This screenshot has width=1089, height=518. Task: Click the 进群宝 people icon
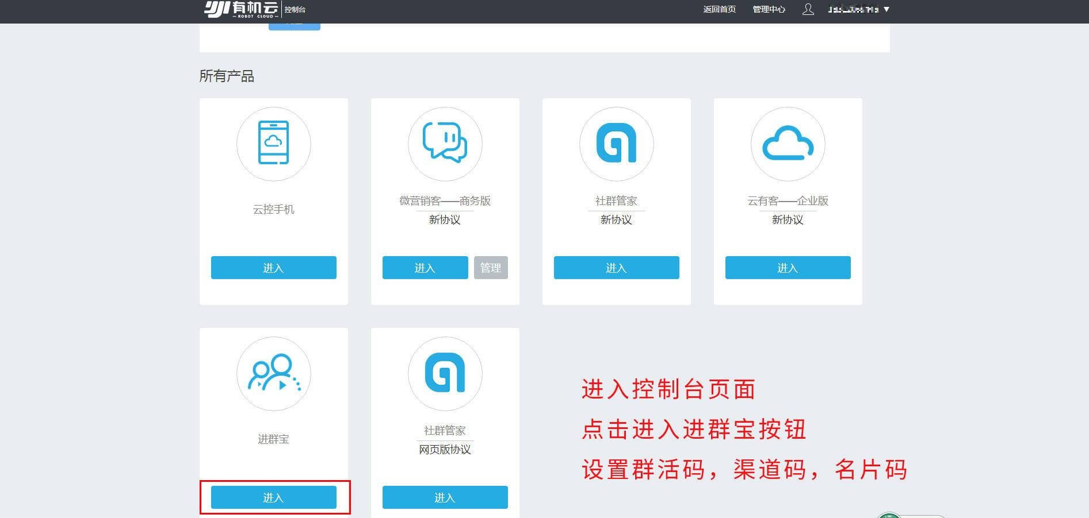273,373
